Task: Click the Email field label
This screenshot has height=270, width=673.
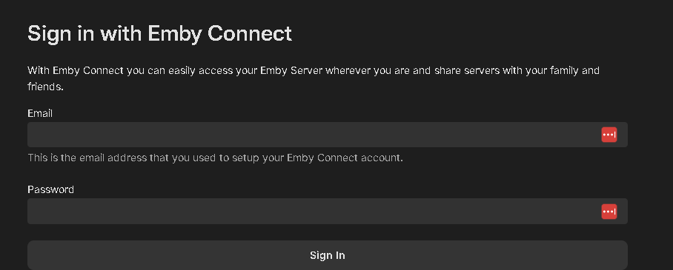Action: [40, 113]
